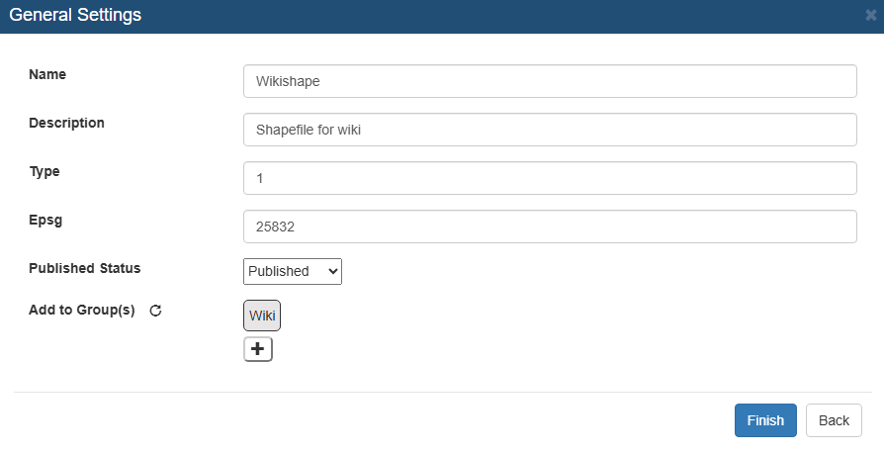Focus the Name field containing Wikishape
This screenshot has width=884, height=454.
click(x=550, y=81)
